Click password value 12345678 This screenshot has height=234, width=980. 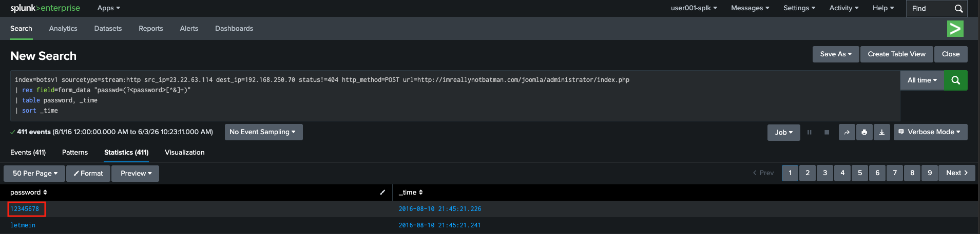(x=25, y=209)
